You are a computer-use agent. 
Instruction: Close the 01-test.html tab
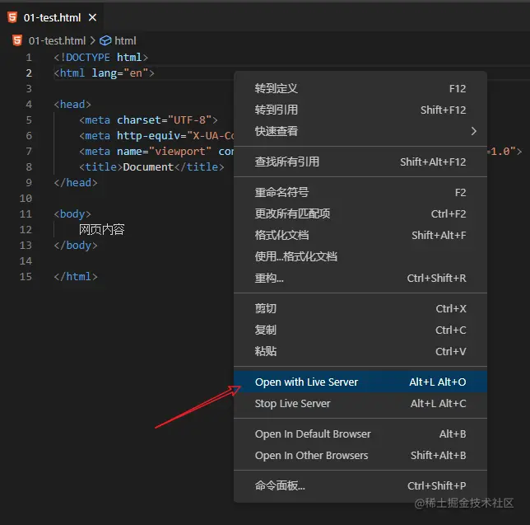pos(92,17)
